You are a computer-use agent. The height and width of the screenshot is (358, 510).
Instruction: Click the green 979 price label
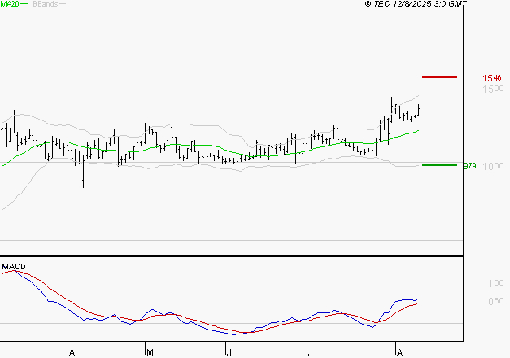click(x=469, y=166)
